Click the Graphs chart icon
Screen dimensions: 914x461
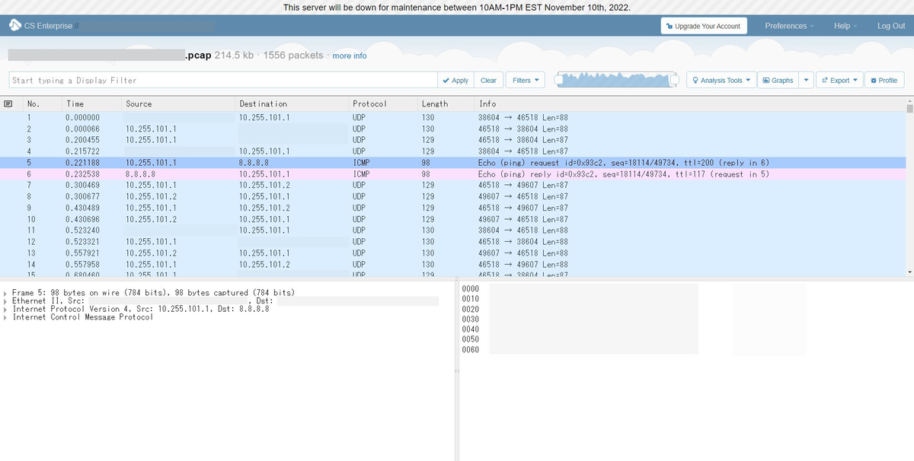[x=766, y=80]
